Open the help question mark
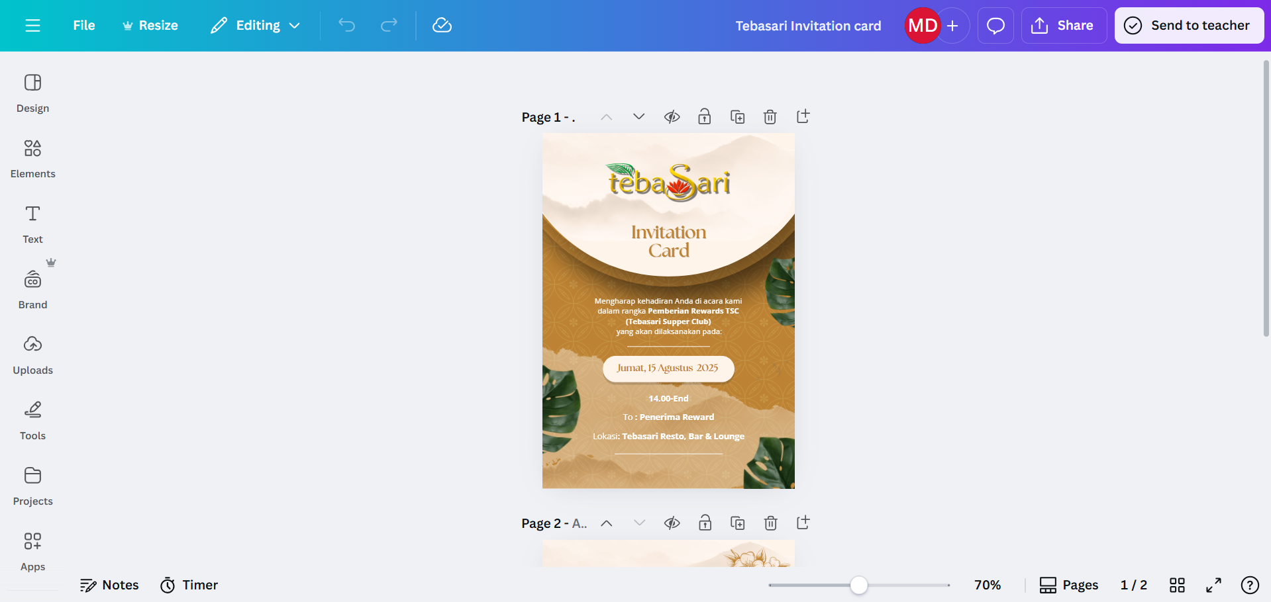Image resolution: width=1271 pixels, height=602 pixels. coord(1250,585)
